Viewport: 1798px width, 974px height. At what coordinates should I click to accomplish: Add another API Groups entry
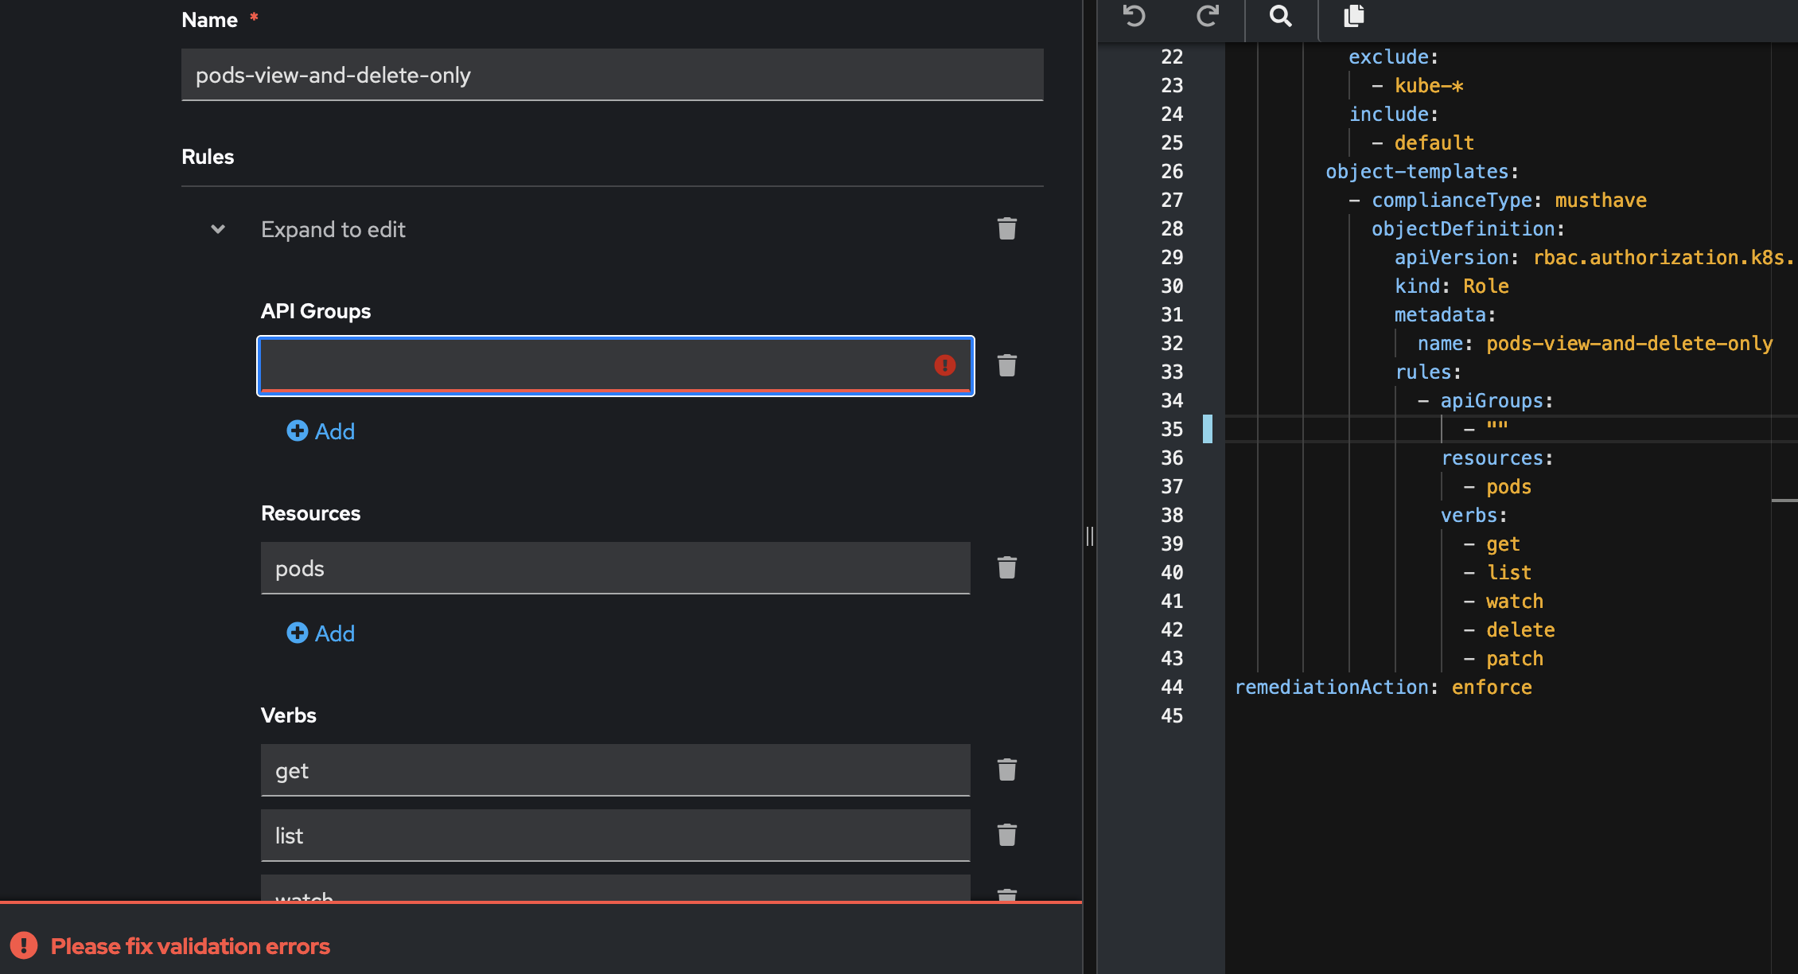point(321,431)
